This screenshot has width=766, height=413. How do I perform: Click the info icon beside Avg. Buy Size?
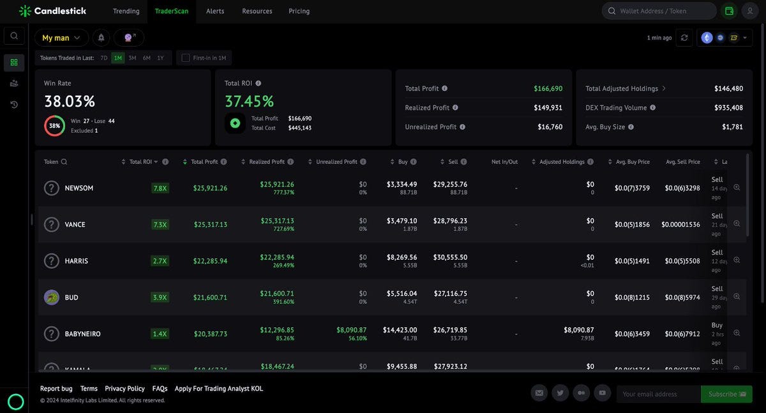[x=631, y=127]
